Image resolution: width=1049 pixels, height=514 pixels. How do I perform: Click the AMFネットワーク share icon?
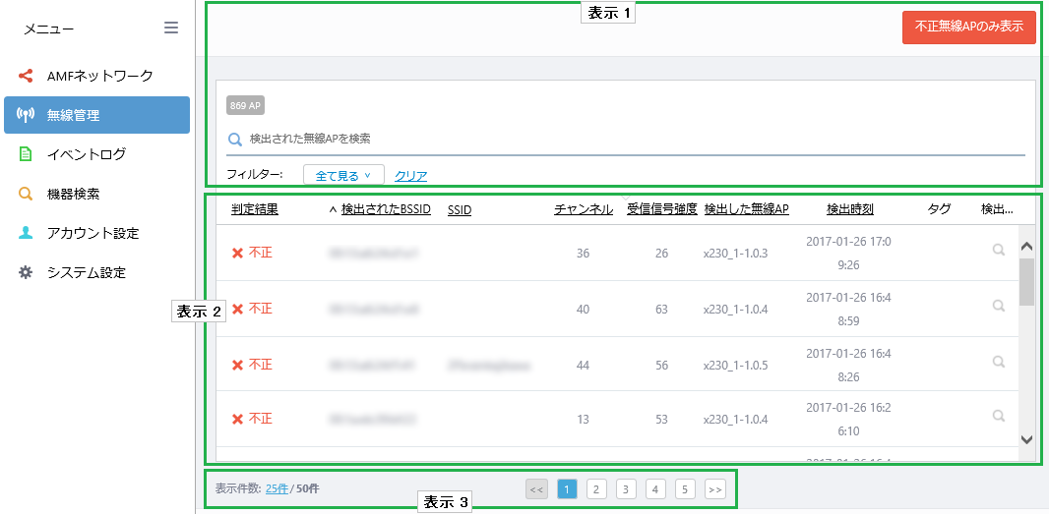26,76
